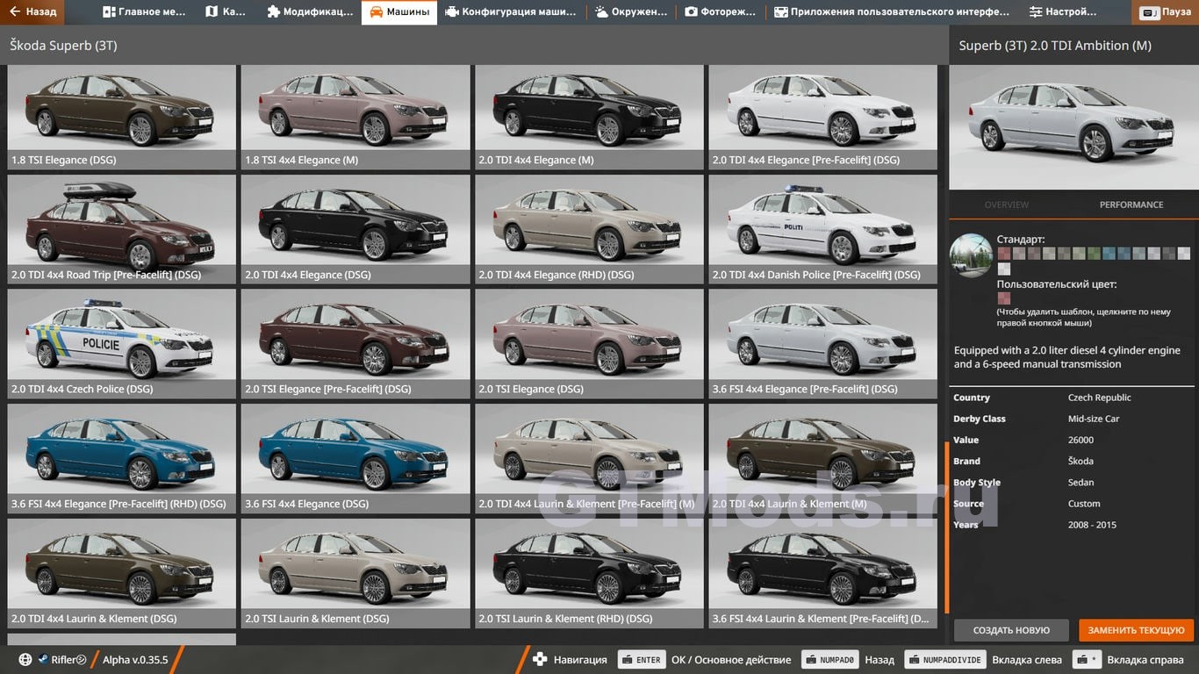1199x674 pixels.
Task: Open Фоторежим tab with camera icon
Action: [691, 12]
